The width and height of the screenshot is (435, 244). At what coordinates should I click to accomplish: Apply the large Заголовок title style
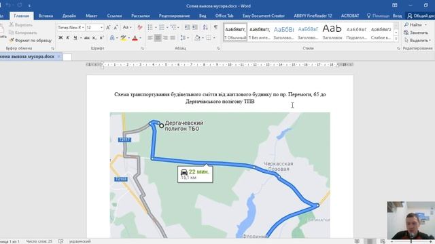(x=332, y=33)
